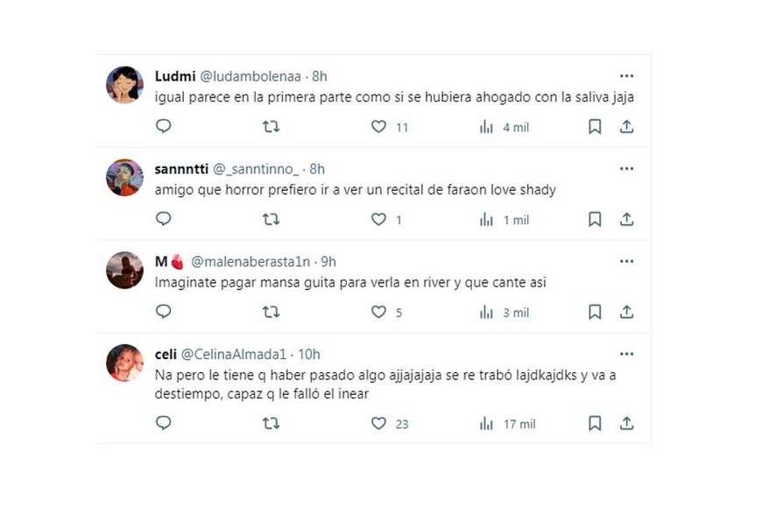This screenshot has width=762, height=508.
Task: Share celi's tweet
Action: point(626,424)
